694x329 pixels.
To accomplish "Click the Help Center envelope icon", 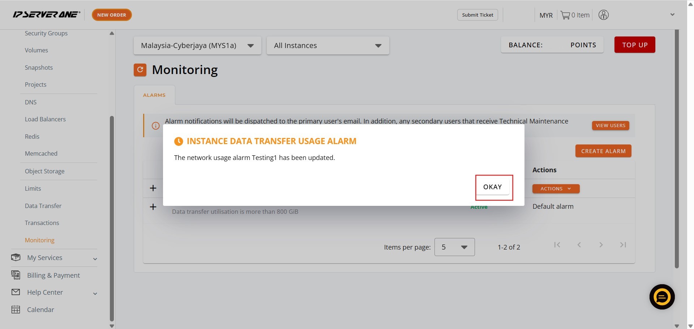I will point(16,292).
